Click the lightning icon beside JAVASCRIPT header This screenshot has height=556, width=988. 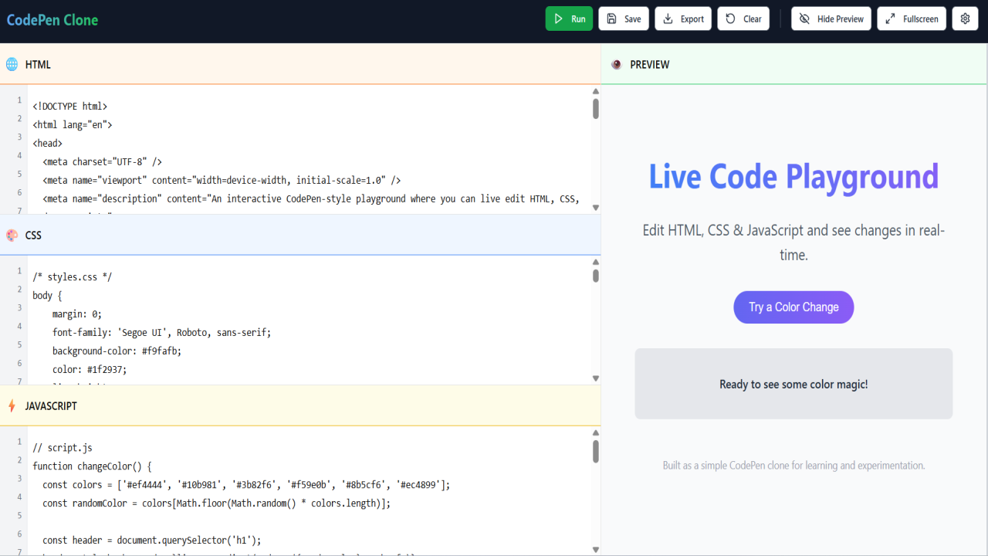tap(12, 405)
